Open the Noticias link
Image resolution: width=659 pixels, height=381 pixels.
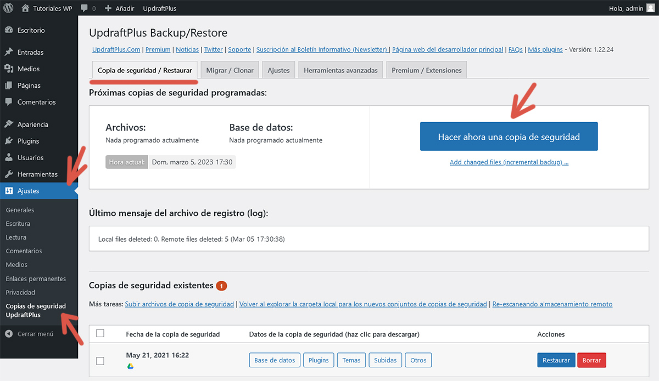point(187,49)
